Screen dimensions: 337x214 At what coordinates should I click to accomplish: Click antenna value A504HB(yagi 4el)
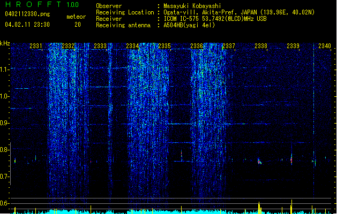(x=189, y=25)
